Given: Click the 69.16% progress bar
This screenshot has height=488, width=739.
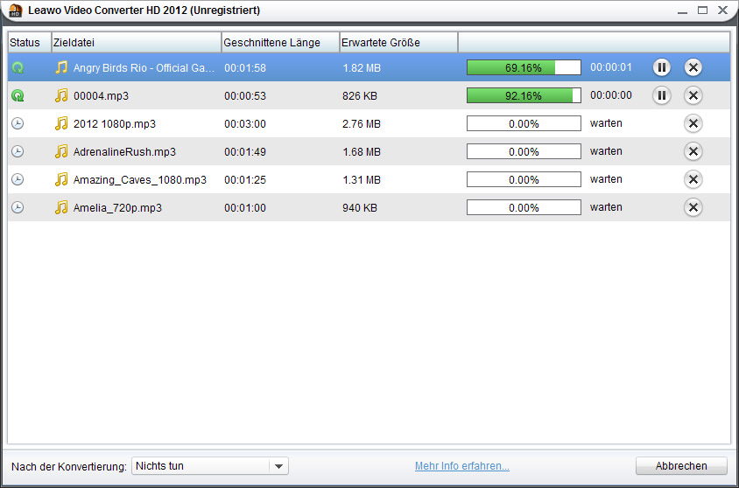Looking at the screenshot, I should pos(524,67).
